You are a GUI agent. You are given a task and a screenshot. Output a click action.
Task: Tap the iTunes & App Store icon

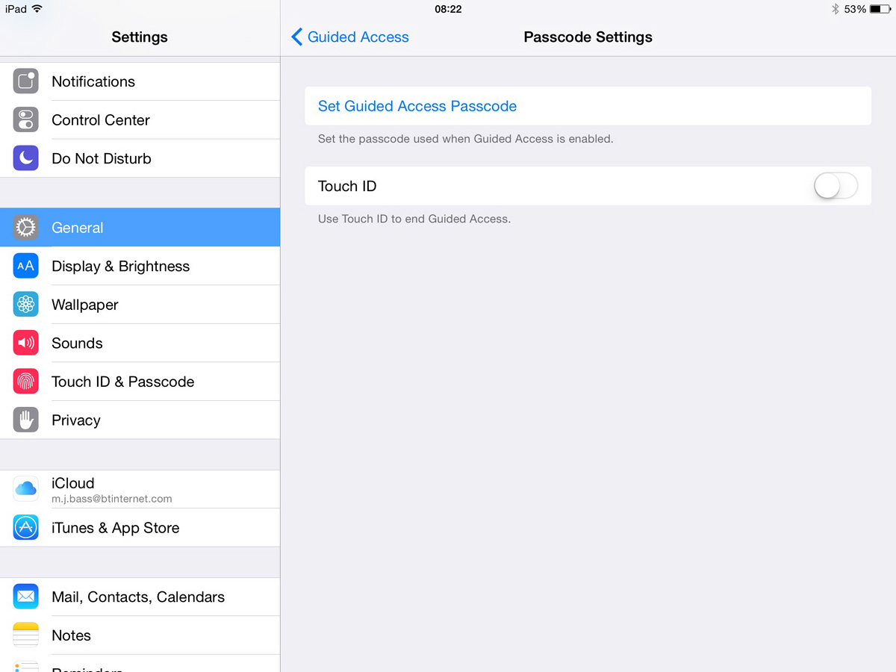[26, 528]
